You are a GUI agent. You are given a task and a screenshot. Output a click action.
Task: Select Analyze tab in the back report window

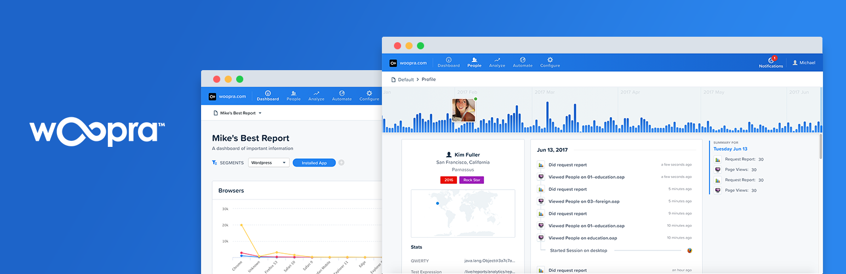316,96
